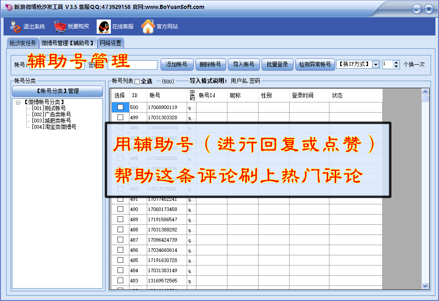Image resolution: width=439 pixels, height=301 pixels.
Task: Minimize the window with the title bar button
Action: click(x=416, y=9)
